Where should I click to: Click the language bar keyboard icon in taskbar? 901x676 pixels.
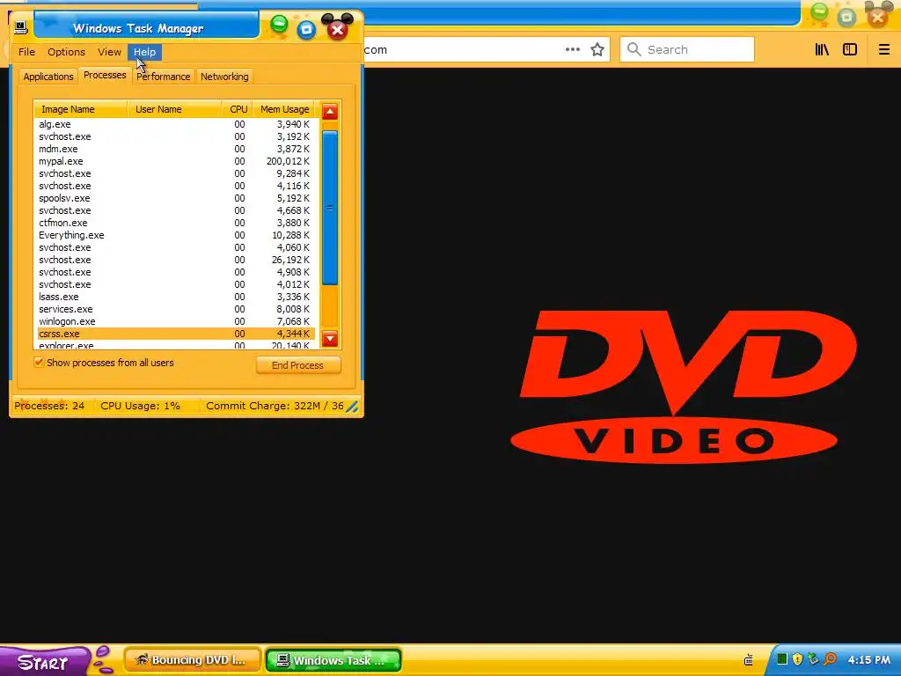(748, 660)
